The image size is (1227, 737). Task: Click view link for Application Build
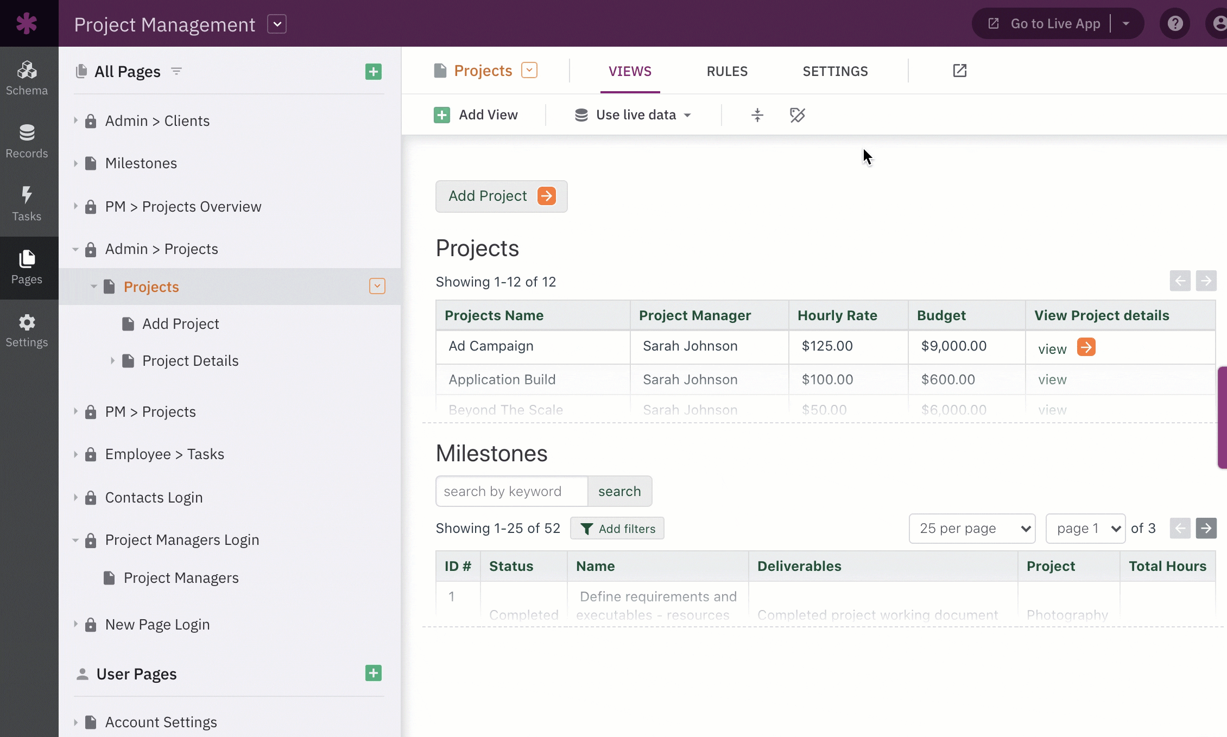1052,379
